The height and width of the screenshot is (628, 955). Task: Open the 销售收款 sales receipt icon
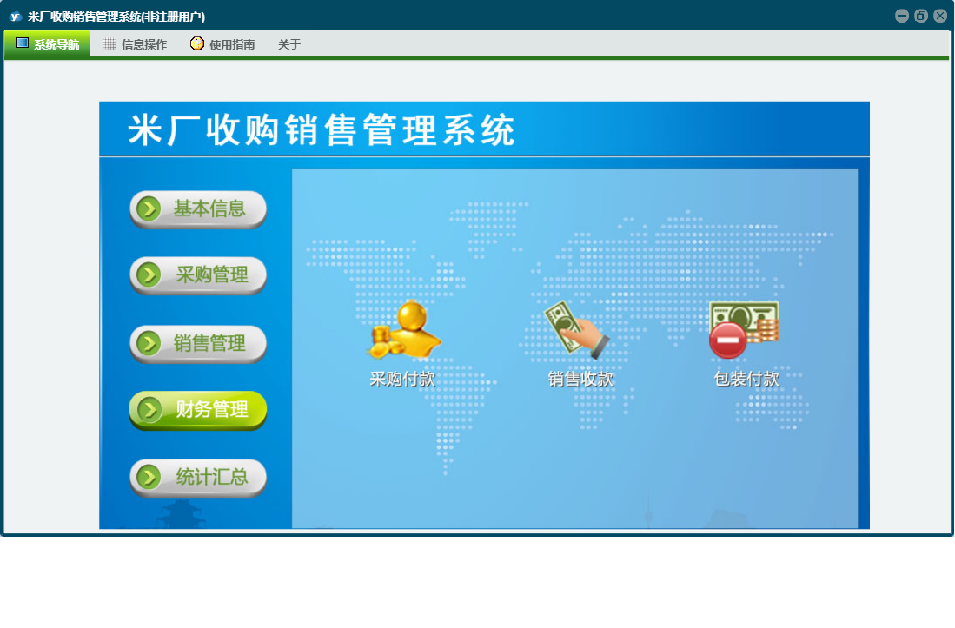coord(575,329)
